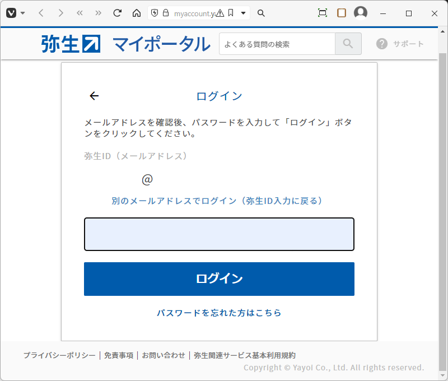Expand the address bar dropdown arrow
Viewport: 448px width, 381px height.
click(x=244, y=13)
